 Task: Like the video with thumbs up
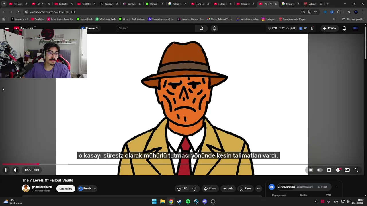[182, 189]
